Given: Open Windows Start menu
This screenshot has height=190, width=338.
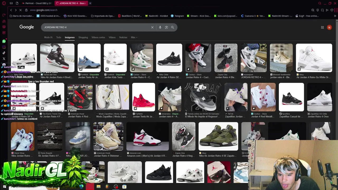Looking at the screenshot, I should (x=4, y=187).
